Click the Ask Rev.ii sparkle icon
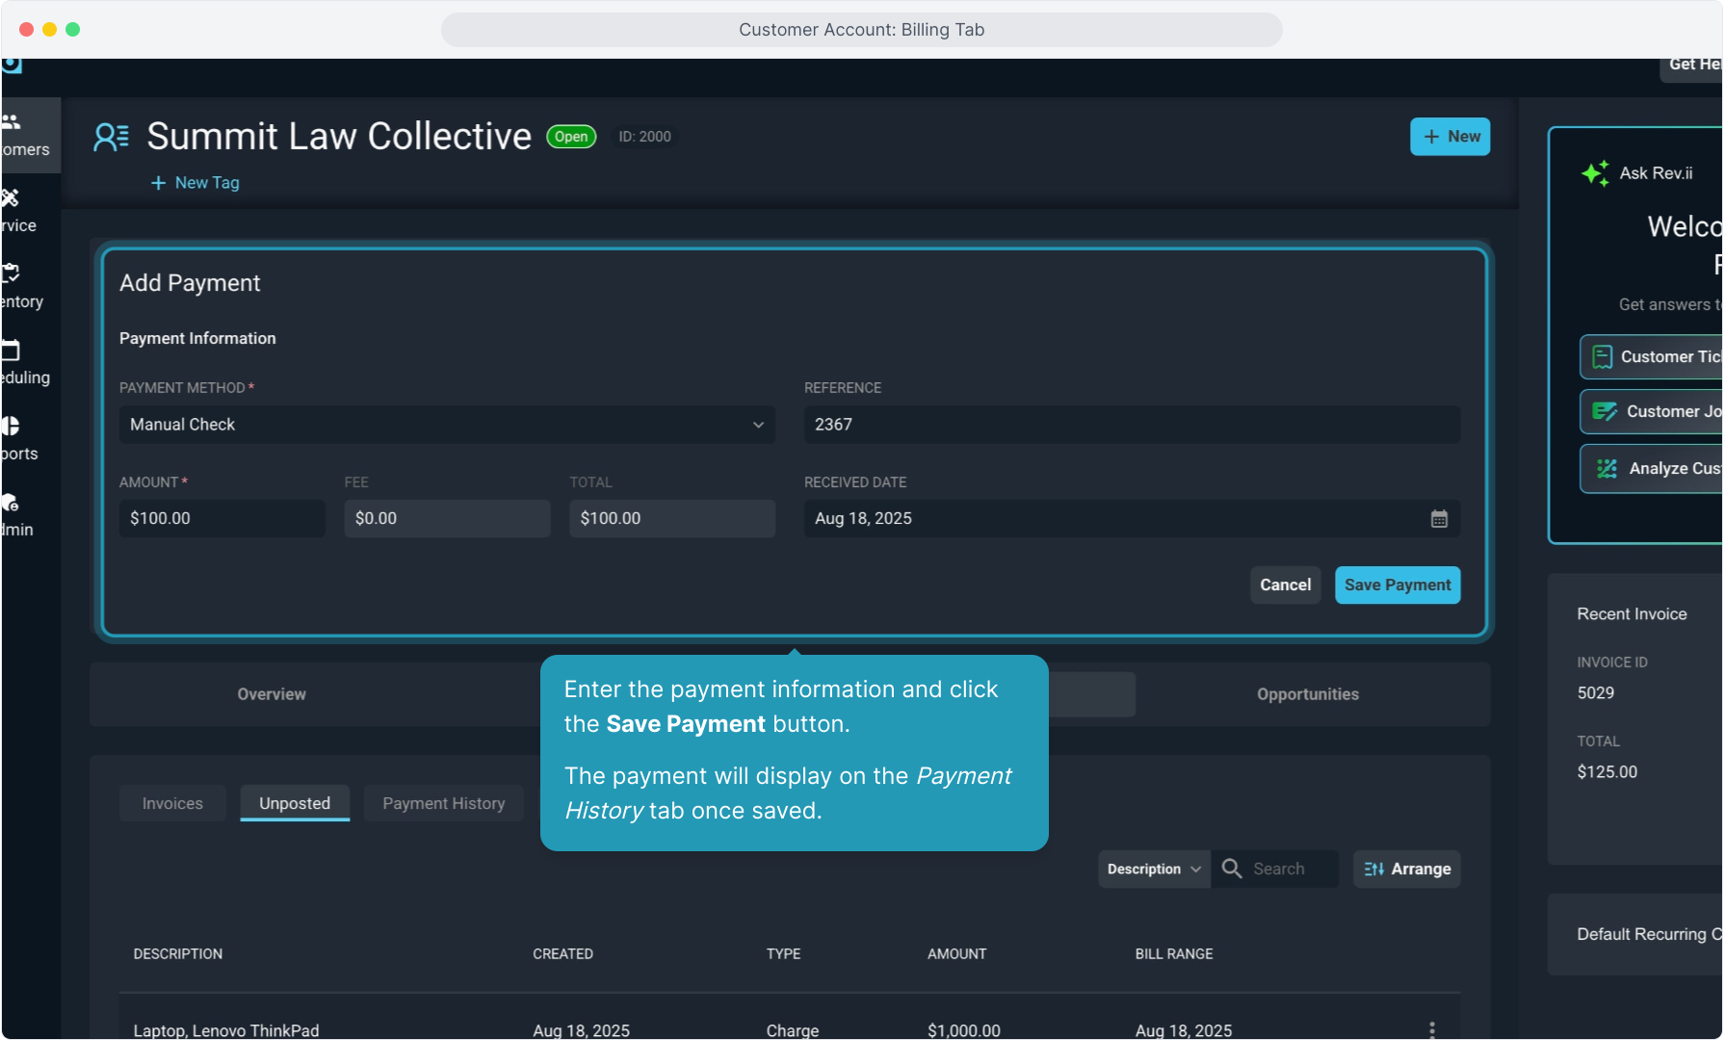1724x1040 pixels. (x=1595, y=173)
